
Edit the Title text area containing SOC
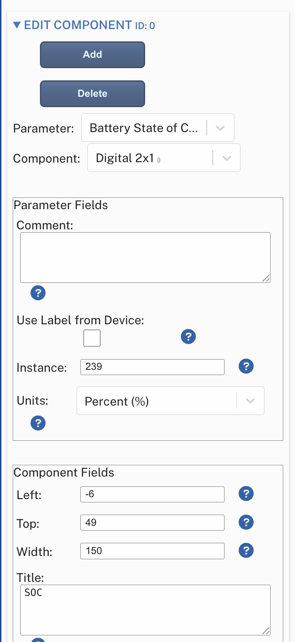click(x=145, y=610)
